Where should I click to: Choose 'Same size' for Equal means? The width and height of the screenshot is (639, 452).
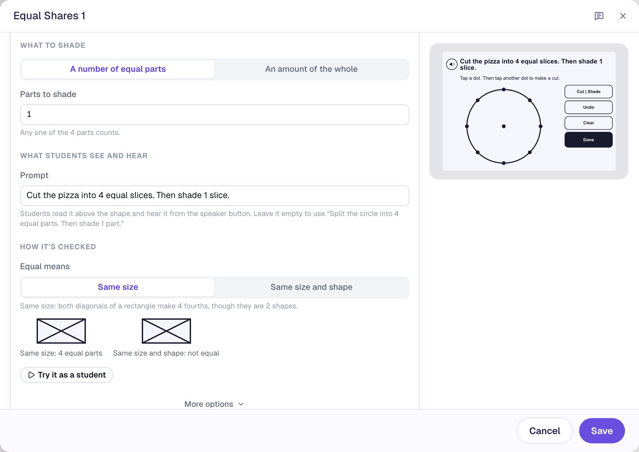118,287
